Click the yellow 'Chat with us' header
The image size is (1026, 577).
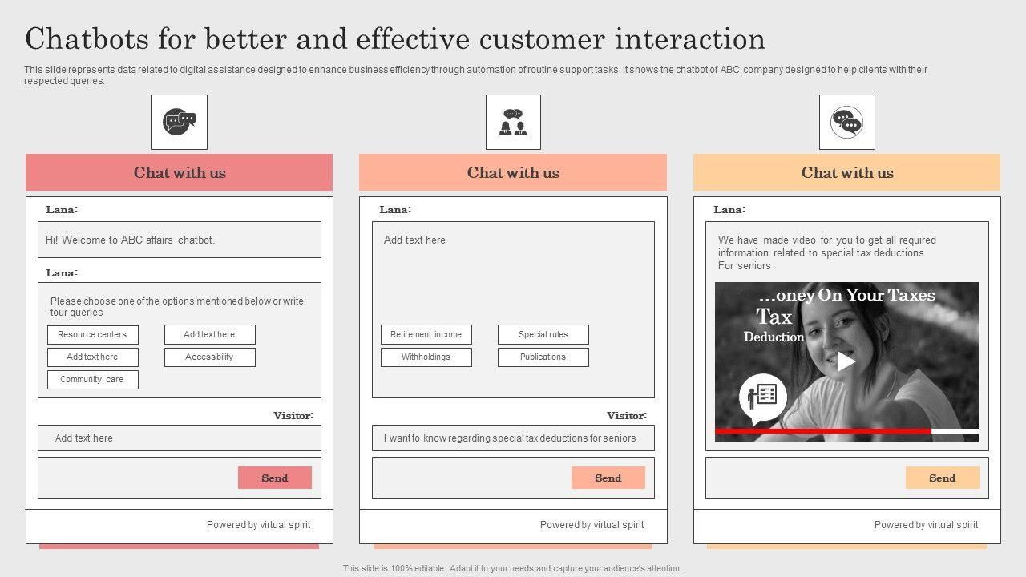pyautogui.click(x=847, y=172)
